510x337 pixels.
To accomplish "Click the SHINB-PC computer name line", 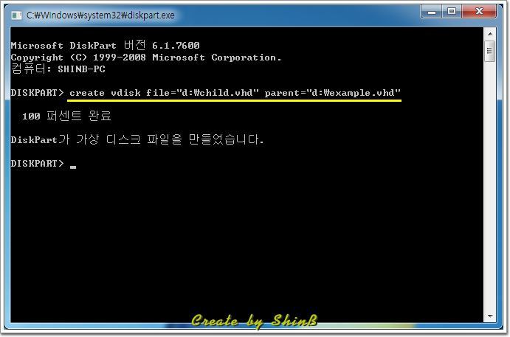I will point(58,69).
